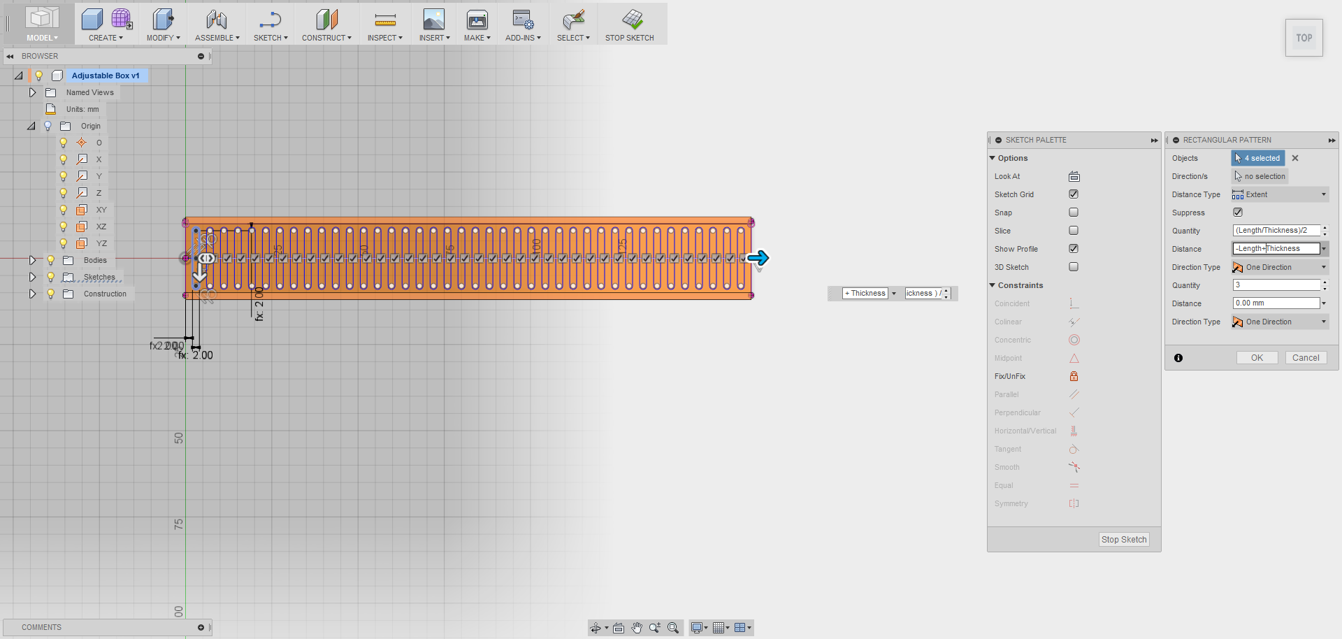Disable the Show Profile option
Image resolution: width=1342 pixels, height=639 pixels.
(x=1074, y=248)
